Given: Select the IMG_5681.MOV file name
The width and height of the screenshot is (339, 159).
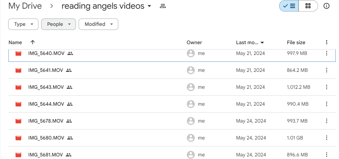Looking at the screenshot, I should [46, 155].
